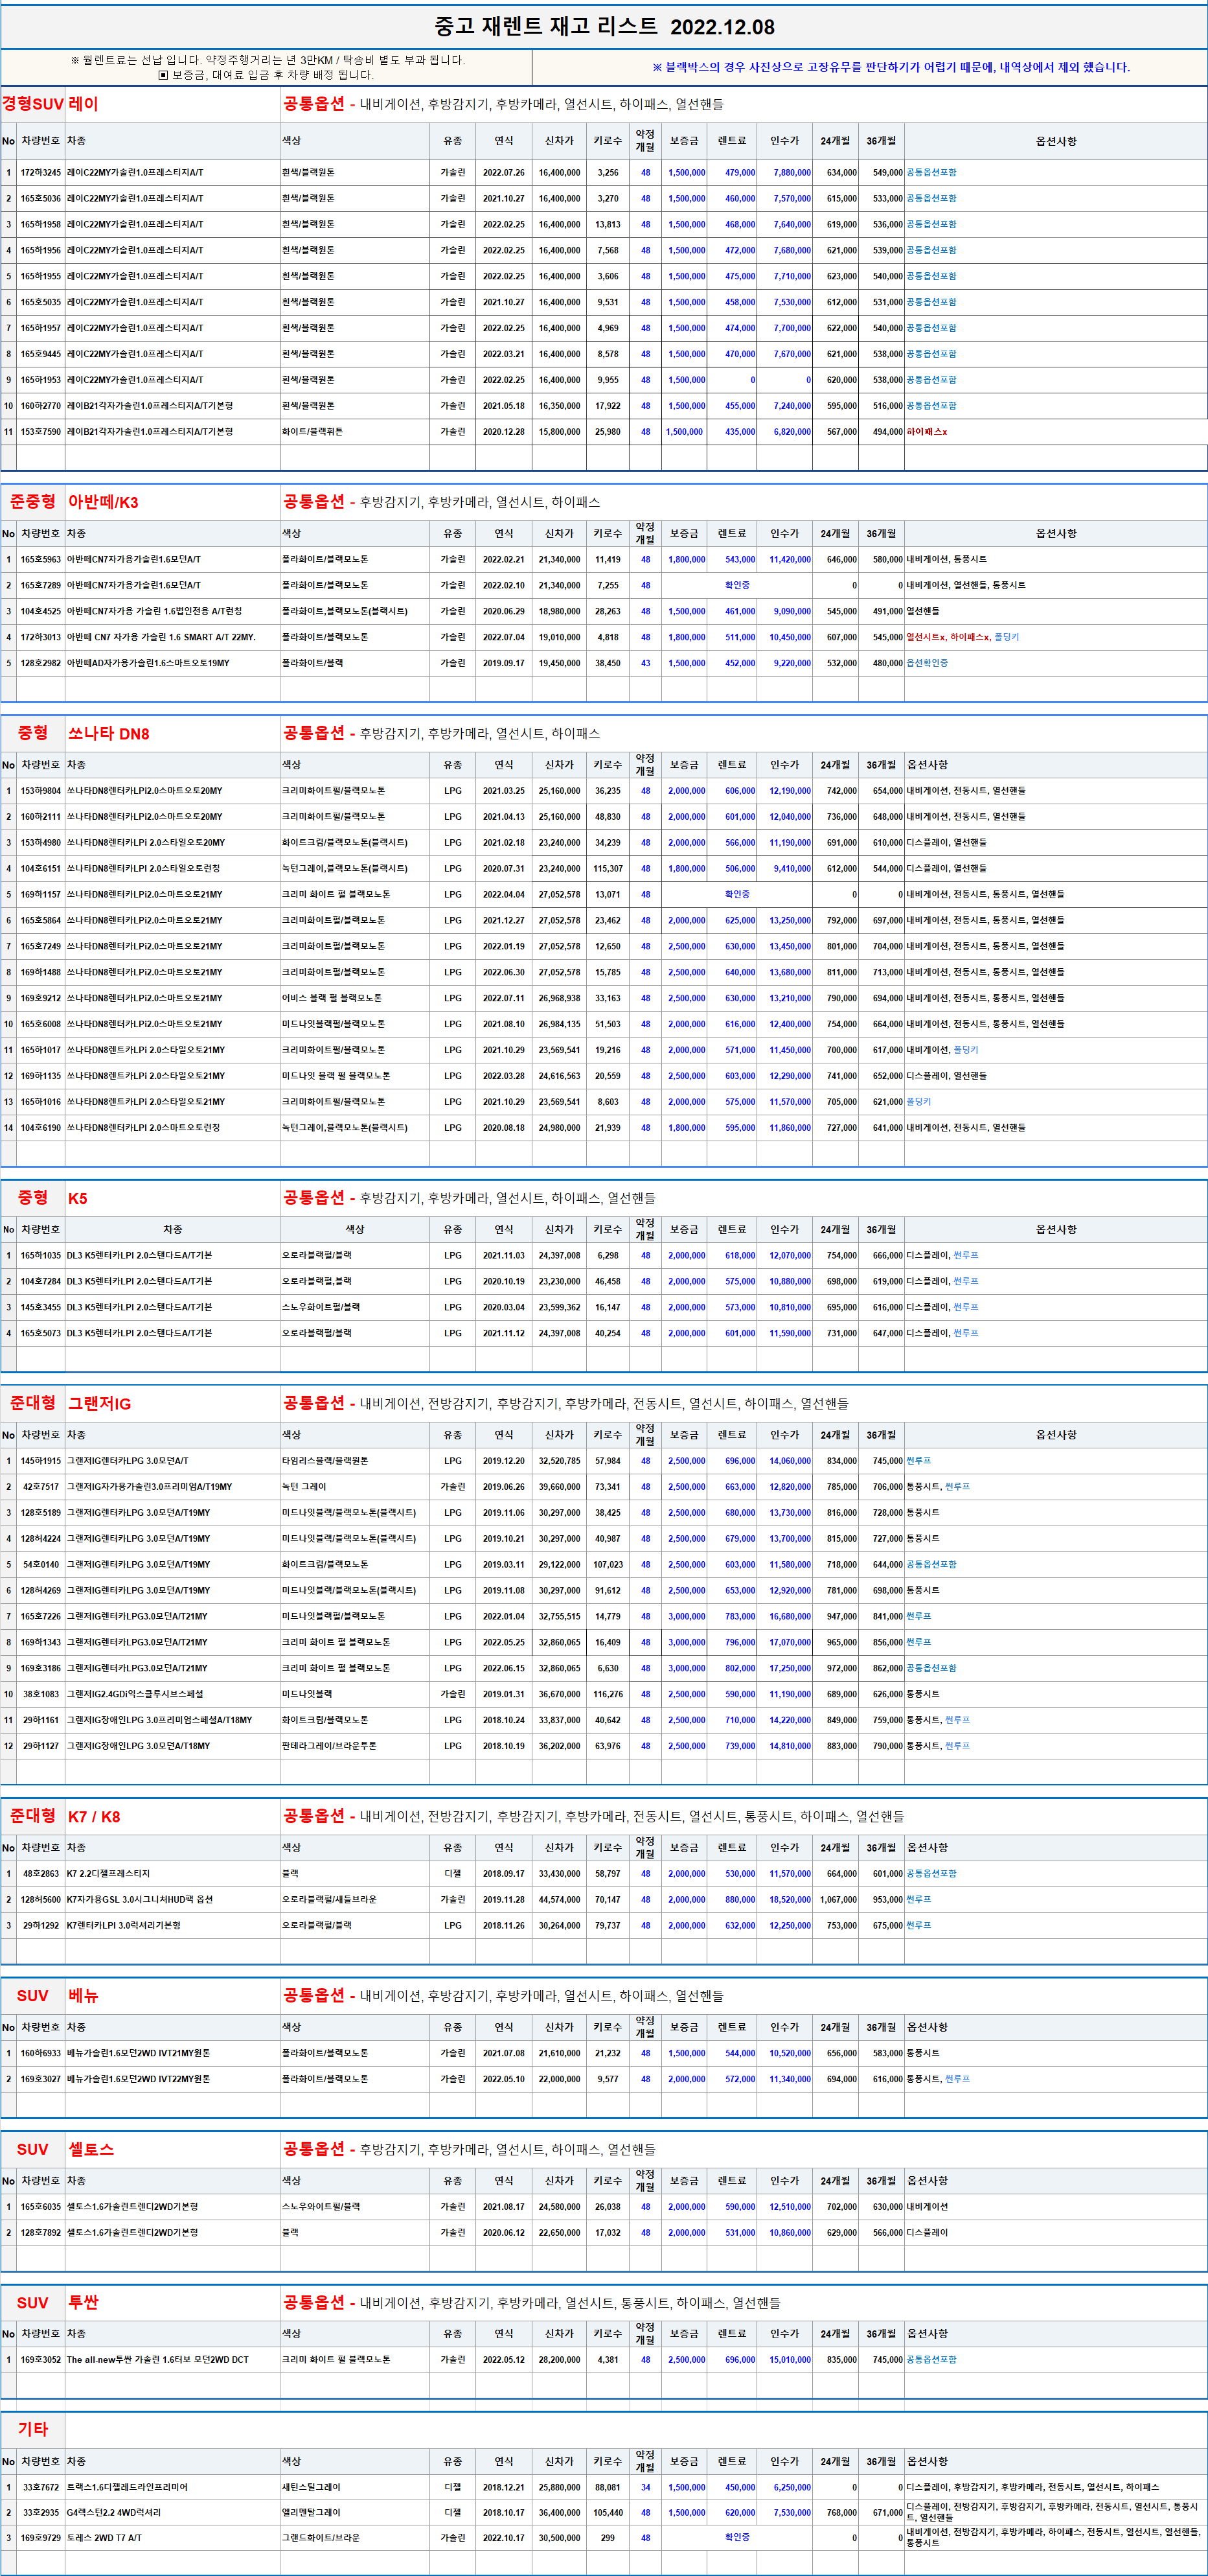Click the new car price 44,574,000

coord(560,1899)
